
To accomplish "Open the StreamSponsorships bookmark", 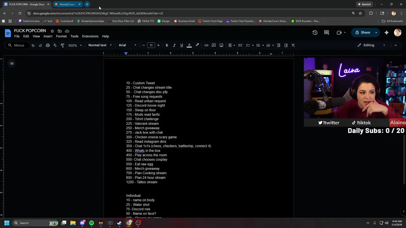I will point(90,21).
